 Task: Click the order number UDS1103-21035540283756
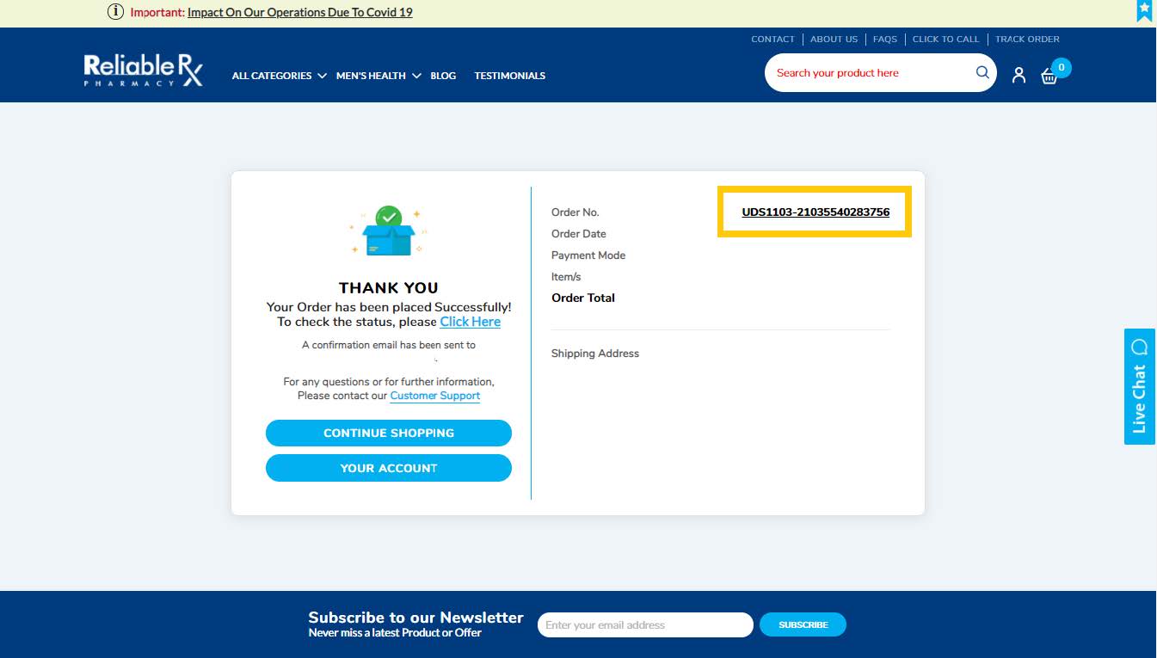coord(815,212)
